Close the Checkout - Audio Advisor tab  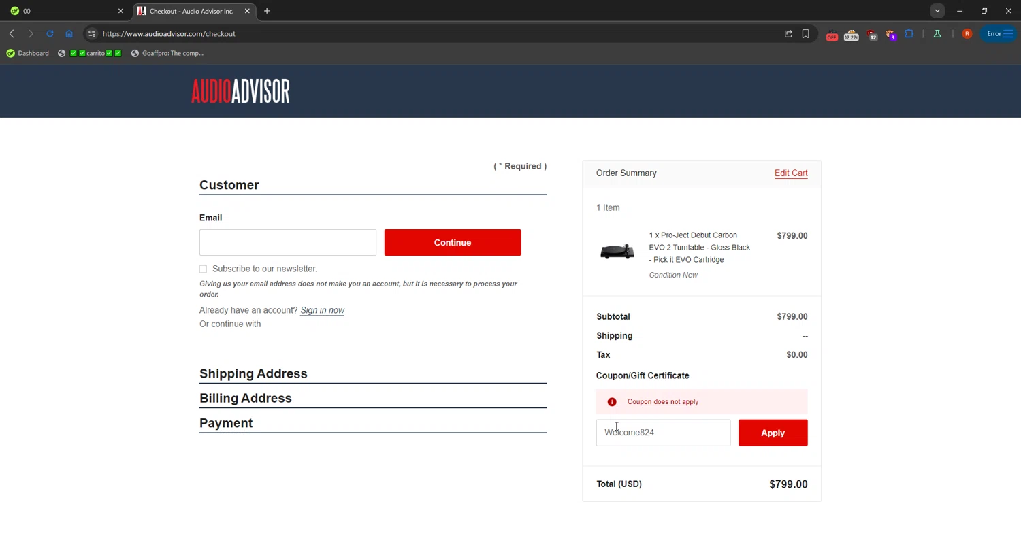(247, 11)
